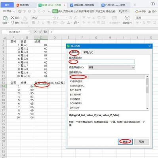Click the 协作 button
Screen dimensions: 158x158
(152, 11)
